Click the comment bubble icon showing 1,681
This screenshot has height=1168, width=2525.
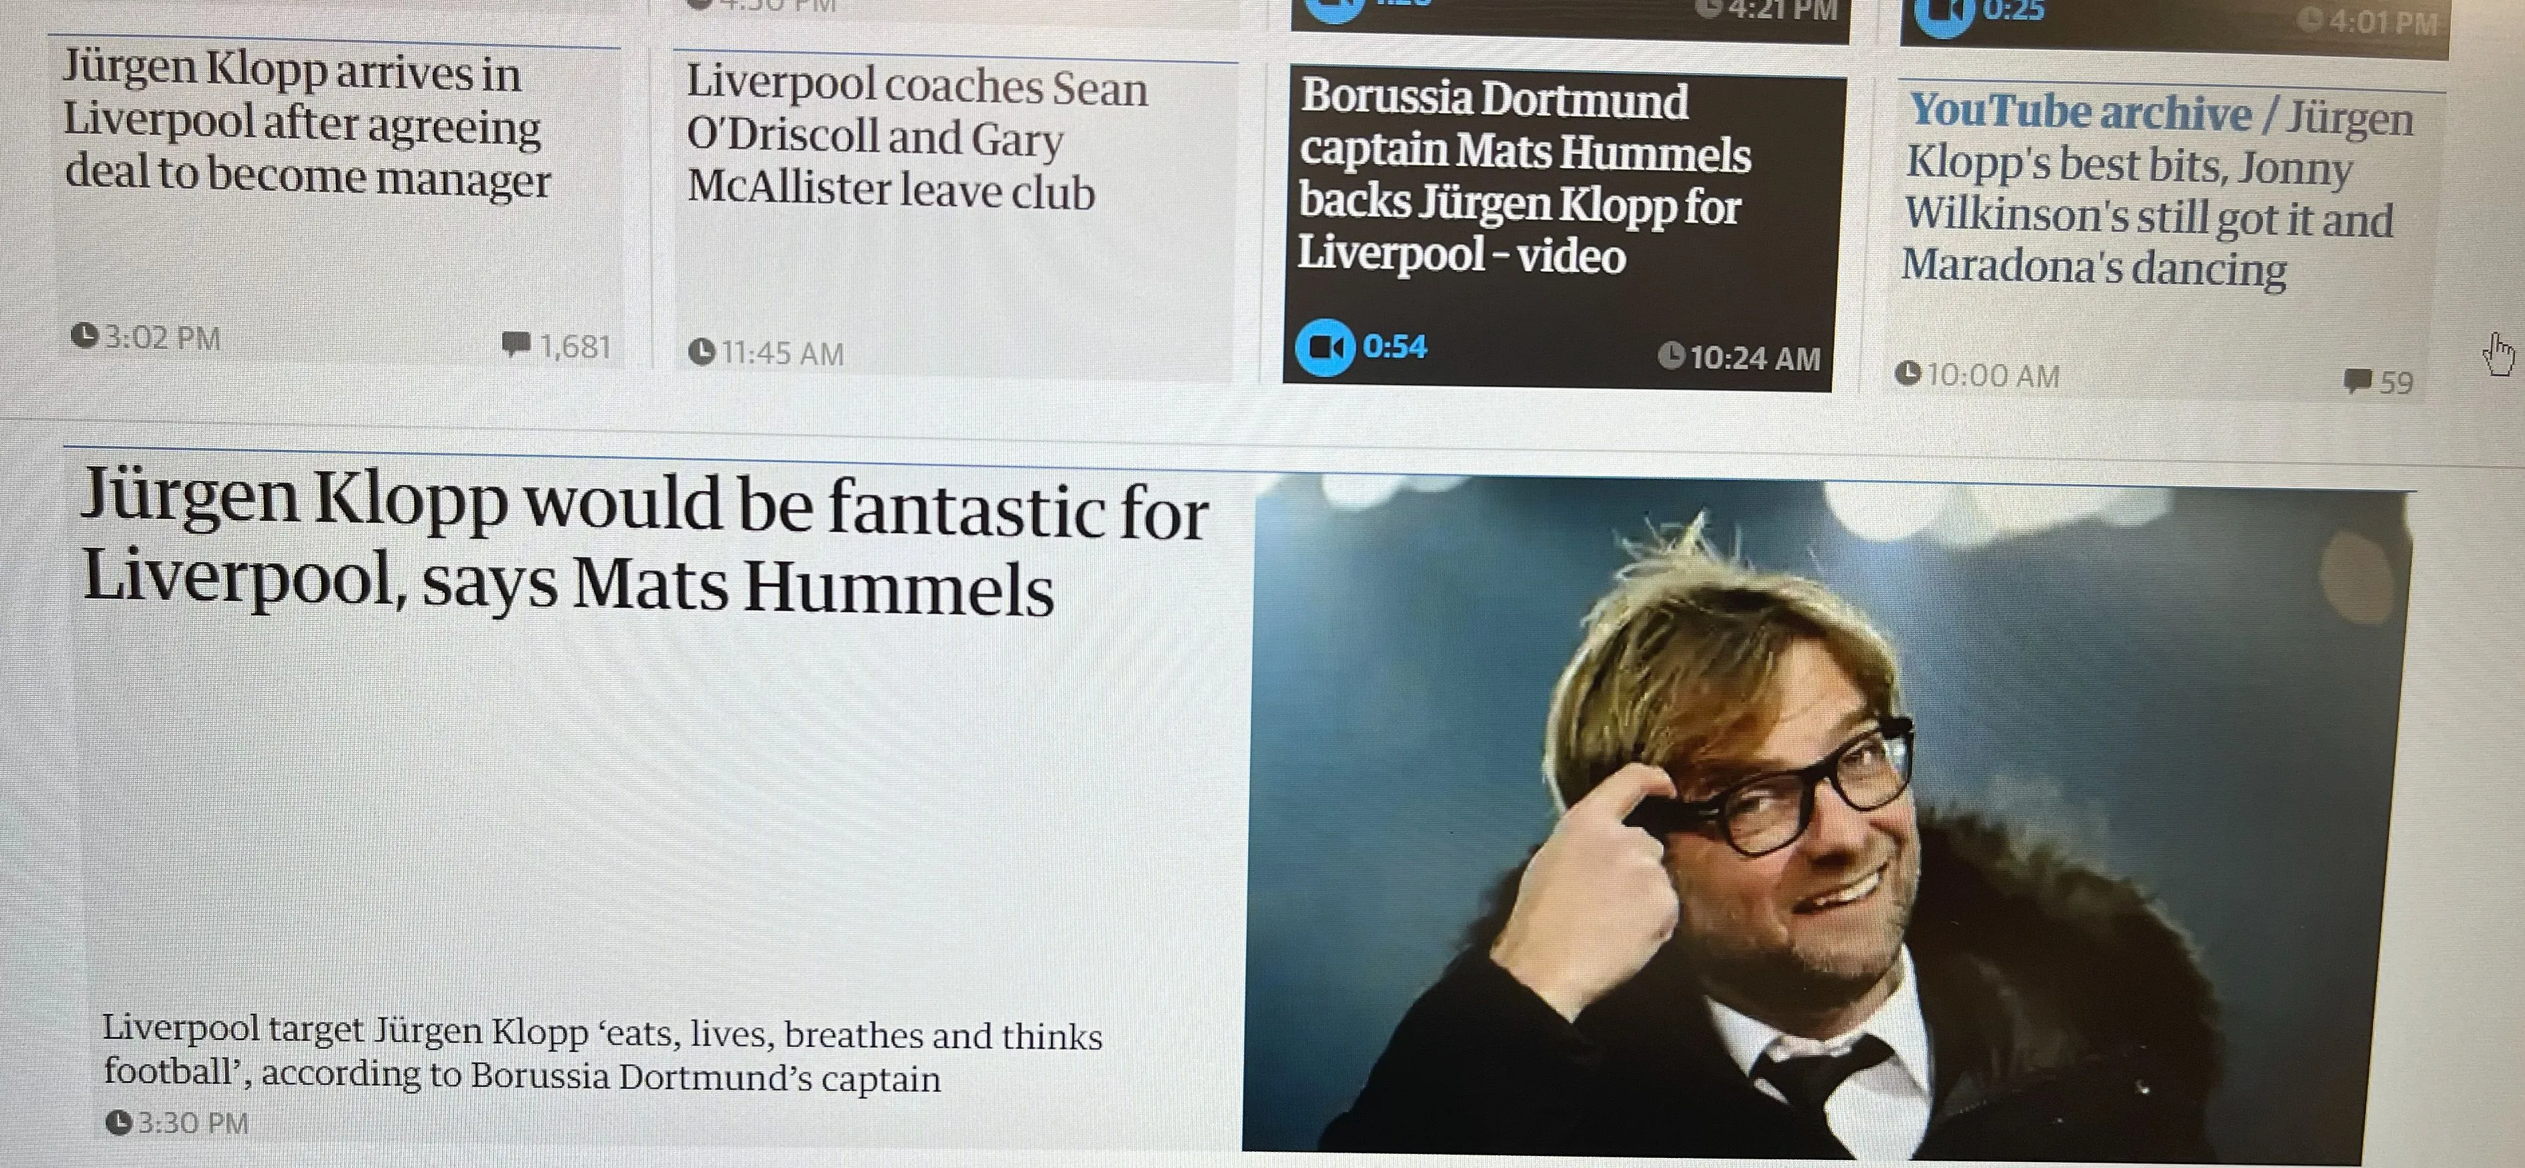(x=516, y=344)
